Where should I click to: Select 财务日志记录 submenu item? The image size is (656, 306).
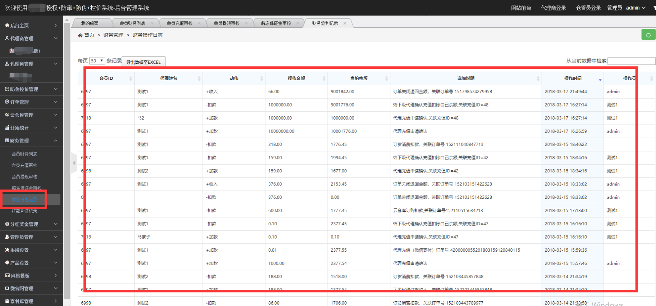pos(24,199)
